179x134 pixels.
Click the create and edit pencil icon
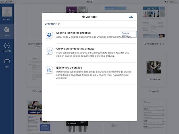(49, 51)
